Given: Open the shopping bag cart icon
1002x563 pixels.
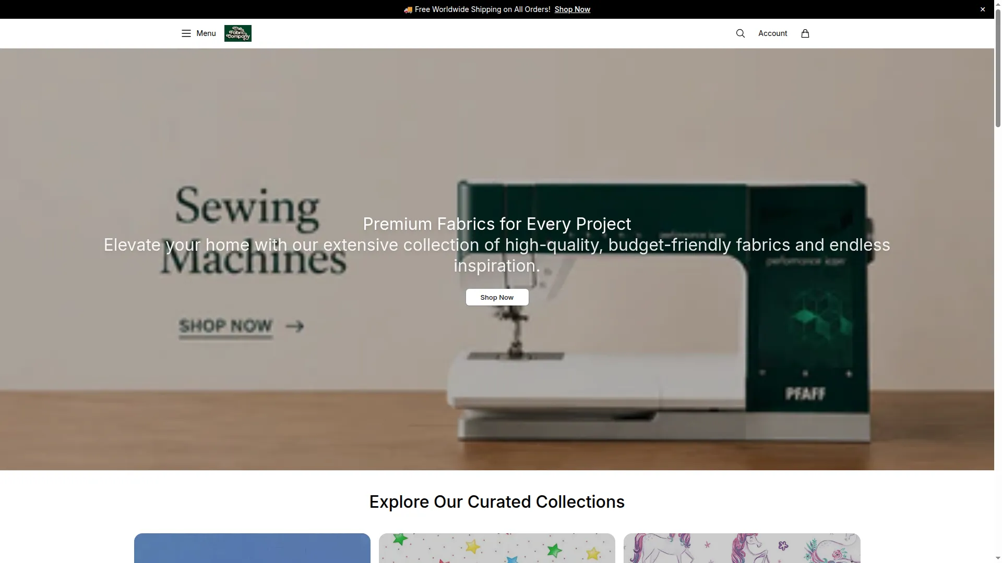Looking at the screenshot, I should [x=805, y=33].
